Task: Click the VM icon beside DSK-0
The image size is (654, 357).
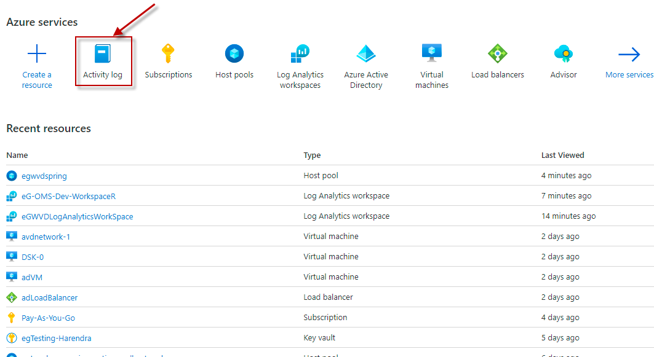Action: 12,257
